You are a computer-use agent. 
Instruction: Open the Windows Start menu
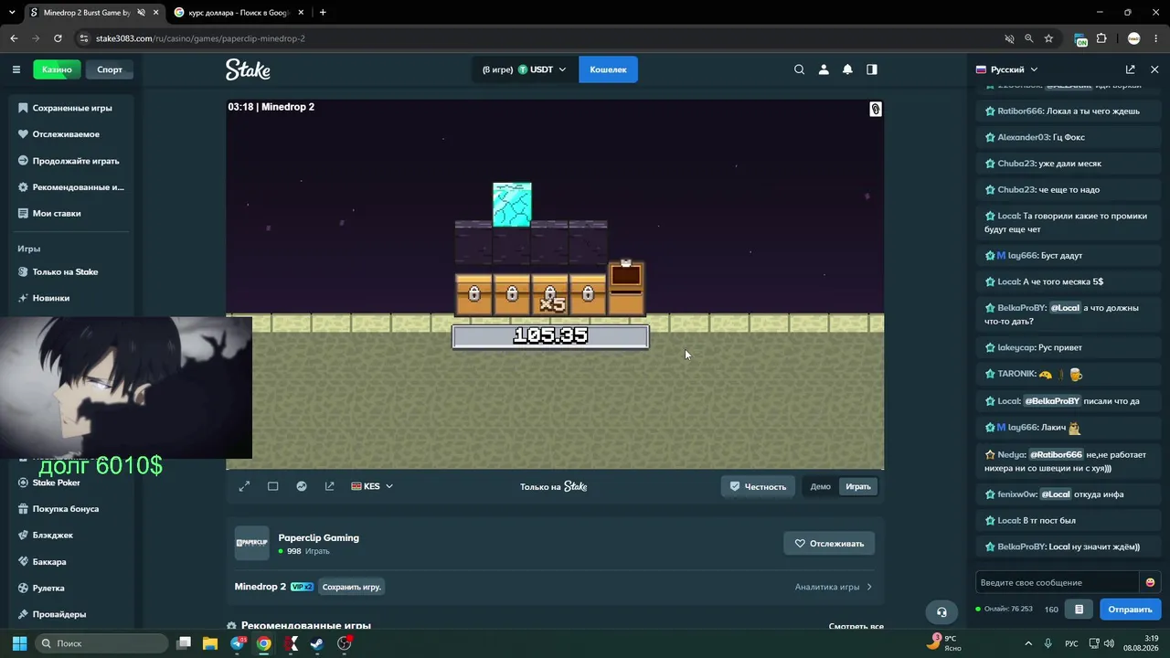point(19,643)
